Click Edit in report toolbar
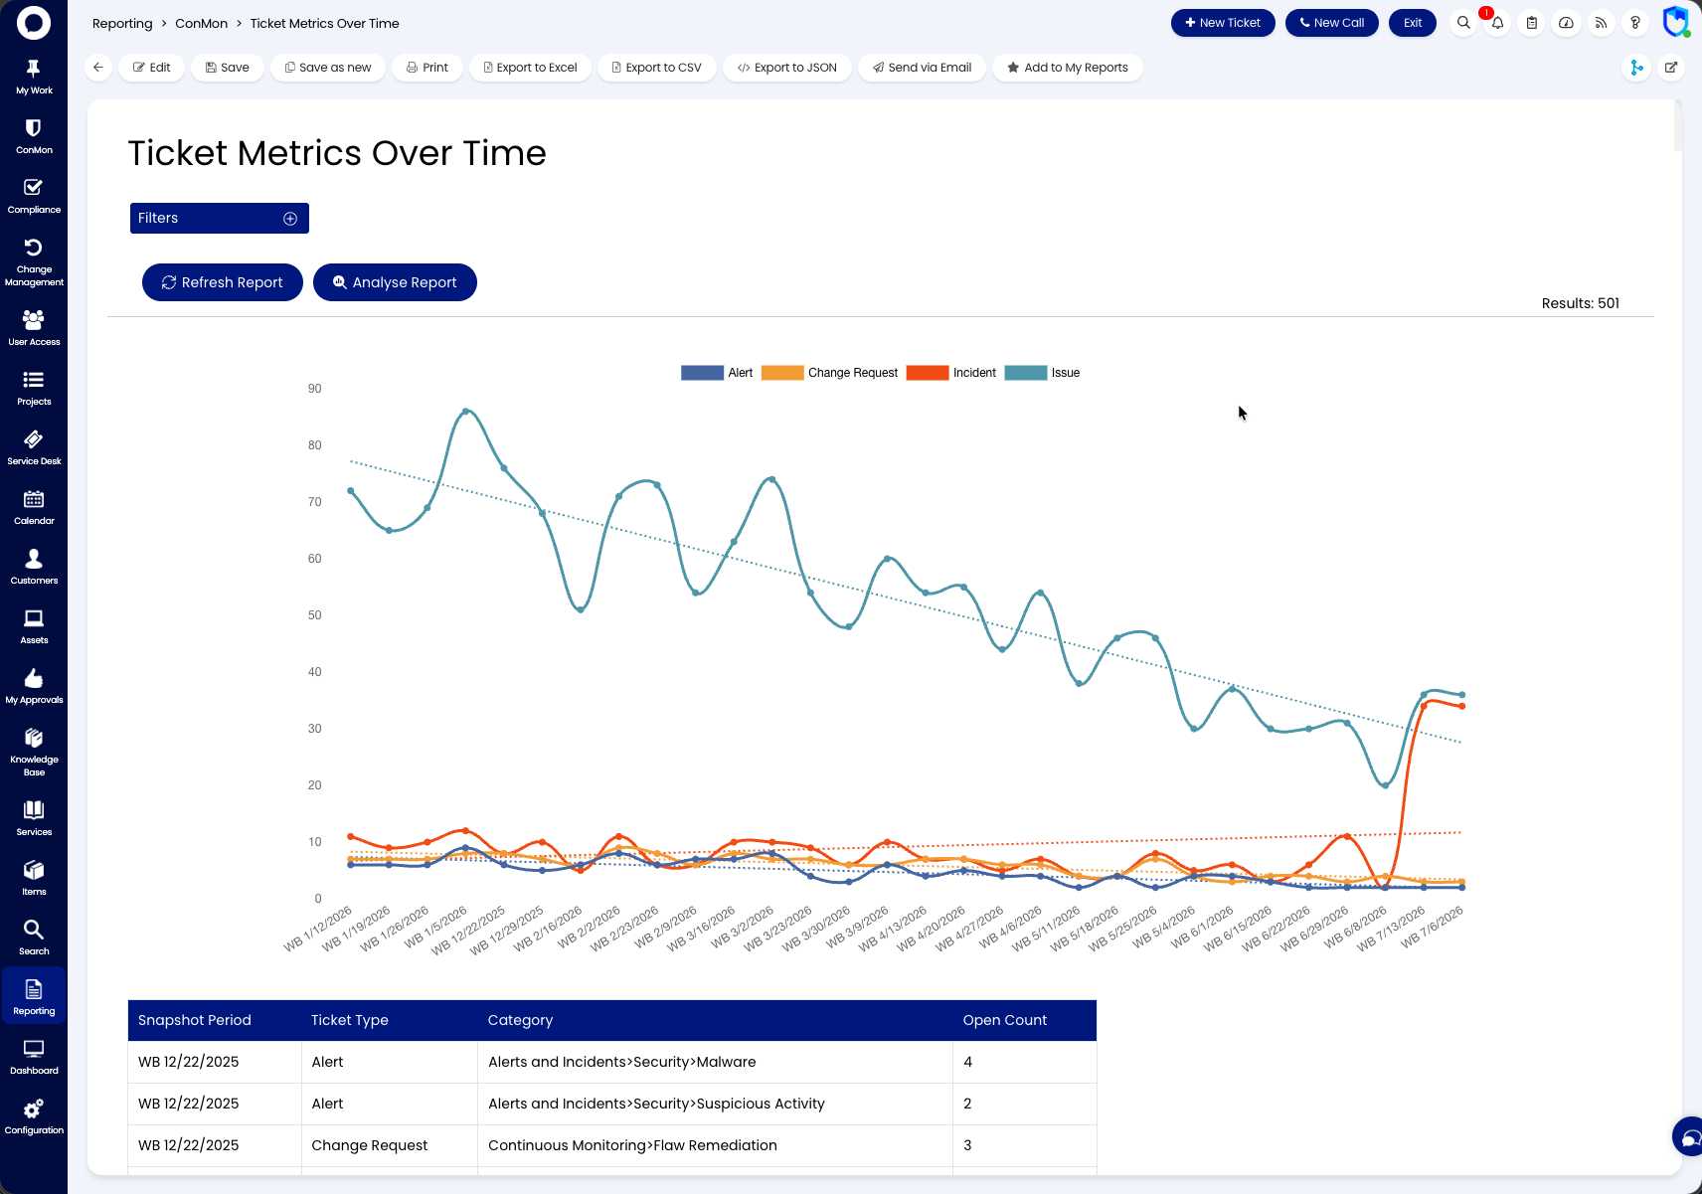Viewport: 1702px width, 1194px height. [x=152, y=68]
